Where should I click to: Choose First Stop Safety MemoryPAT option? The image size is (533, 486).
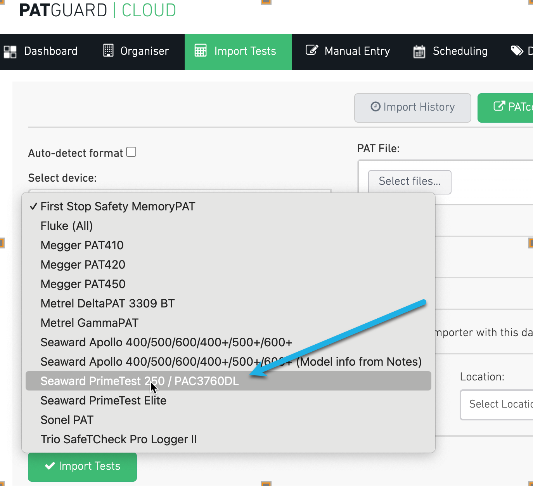click(x=228, y=206)
